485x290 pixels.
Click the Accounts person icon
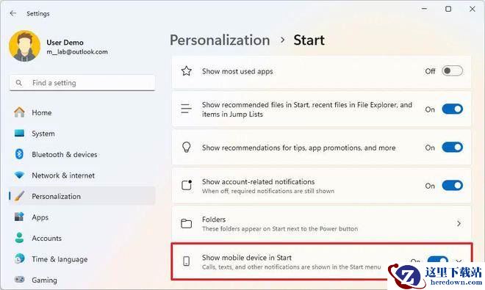(19, 238)
